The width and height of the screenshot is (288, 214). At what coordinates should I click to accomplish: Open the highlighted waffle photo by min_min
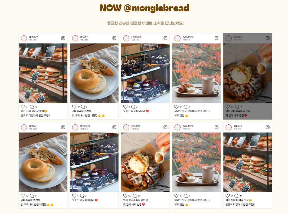[248, 73]
